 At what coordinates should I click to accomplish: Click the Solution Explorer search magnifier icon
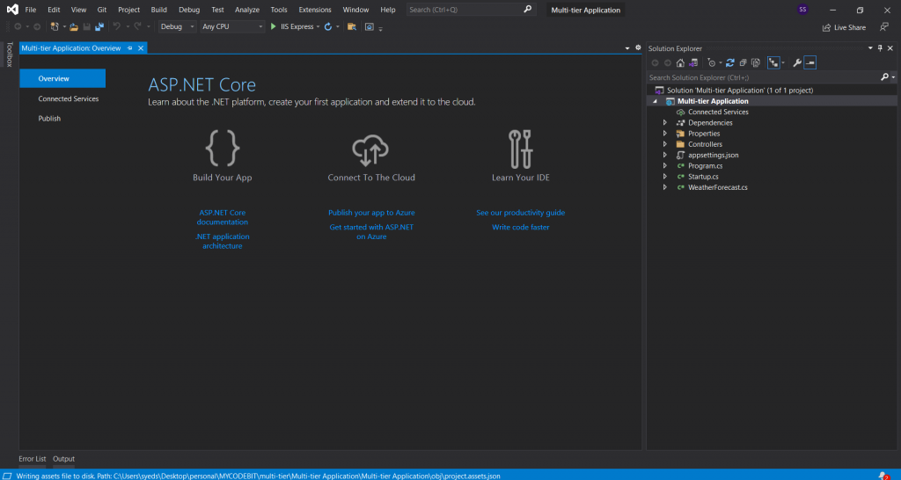click(885, 77)
